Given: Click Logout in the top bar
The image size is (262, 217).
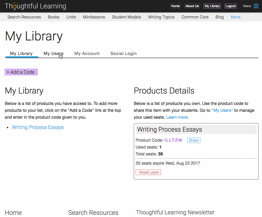Looking at the screenshot, I should (x=231, y=6).
